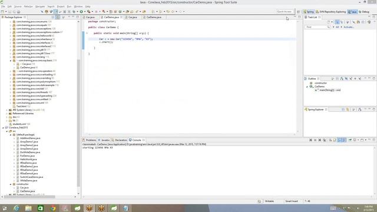Click the Save All toolbar icon
This screenshot has height=212, width=377.
click(x=14, y=12)
